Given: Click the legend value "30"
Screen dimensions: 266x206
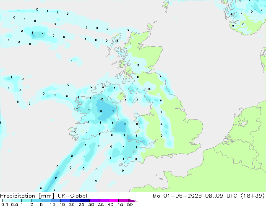Looking at the screenshot, I should (x=91, y=204).
